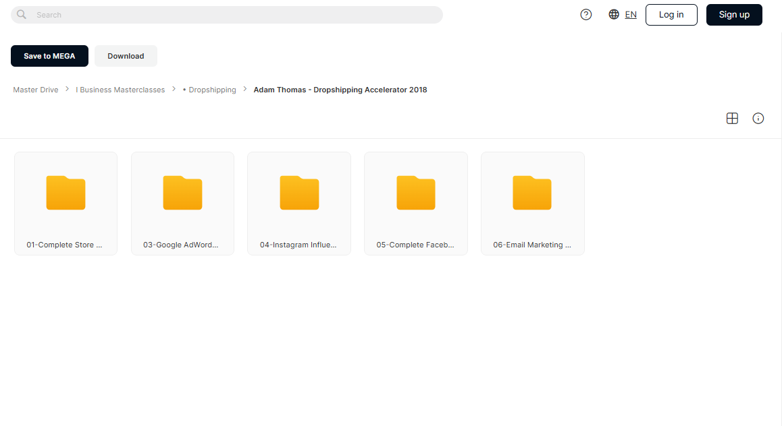Open the 04-Instagram Influencer folder icon

pyautogui.click(x=299, y=193)
